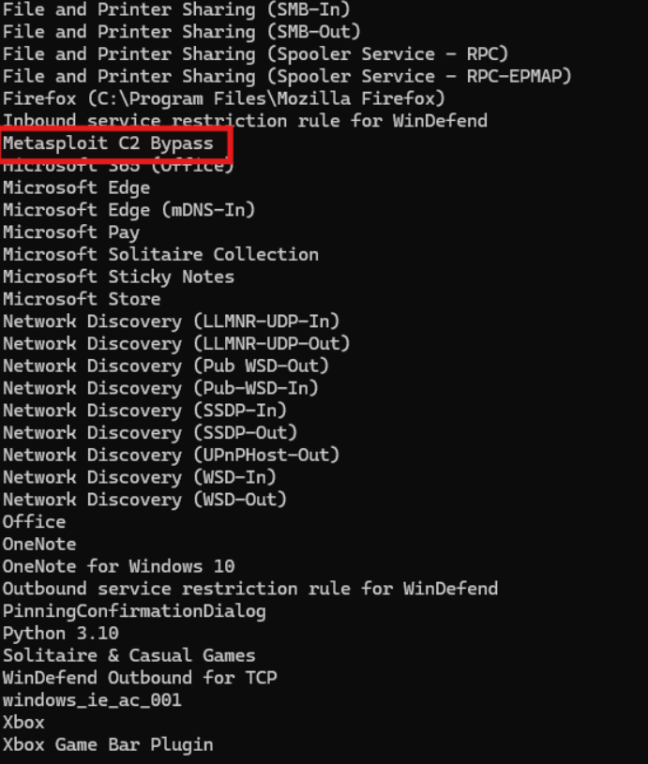Viewport: 648px width, 764px height.
Task: Select Inbound service restriction rule for WinDefend
Action: click(x=245, y=121)
